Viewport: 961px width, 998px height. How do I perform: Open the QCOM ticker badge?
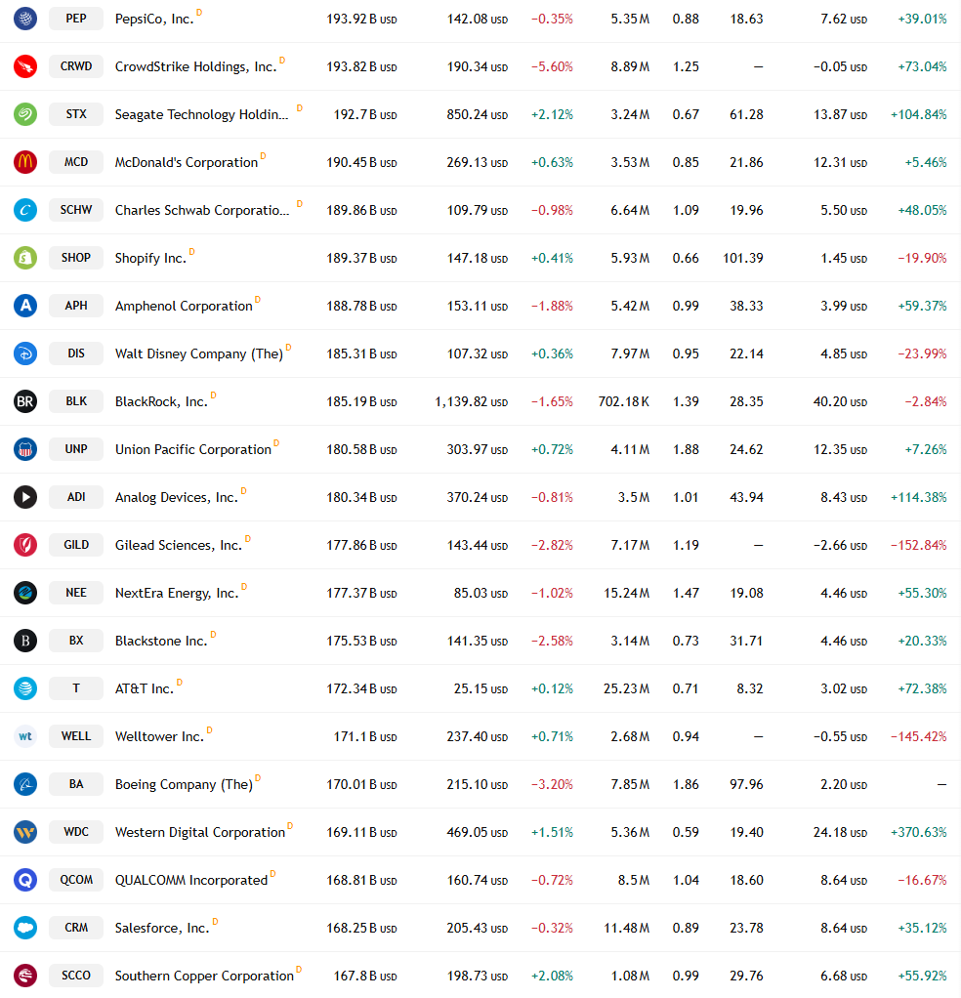coord(76,880)
